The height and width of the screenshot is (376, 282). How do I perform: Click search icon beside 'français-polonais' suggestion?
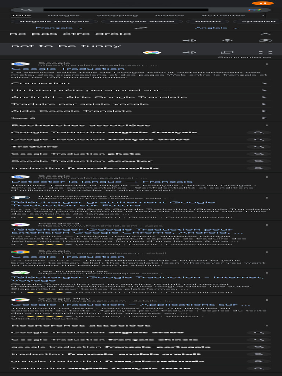259,361
